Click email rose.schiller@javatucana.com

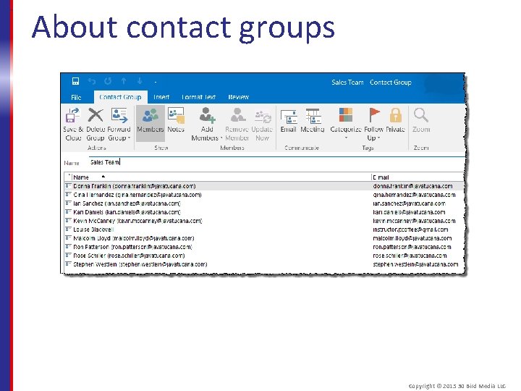click(410, 256)
